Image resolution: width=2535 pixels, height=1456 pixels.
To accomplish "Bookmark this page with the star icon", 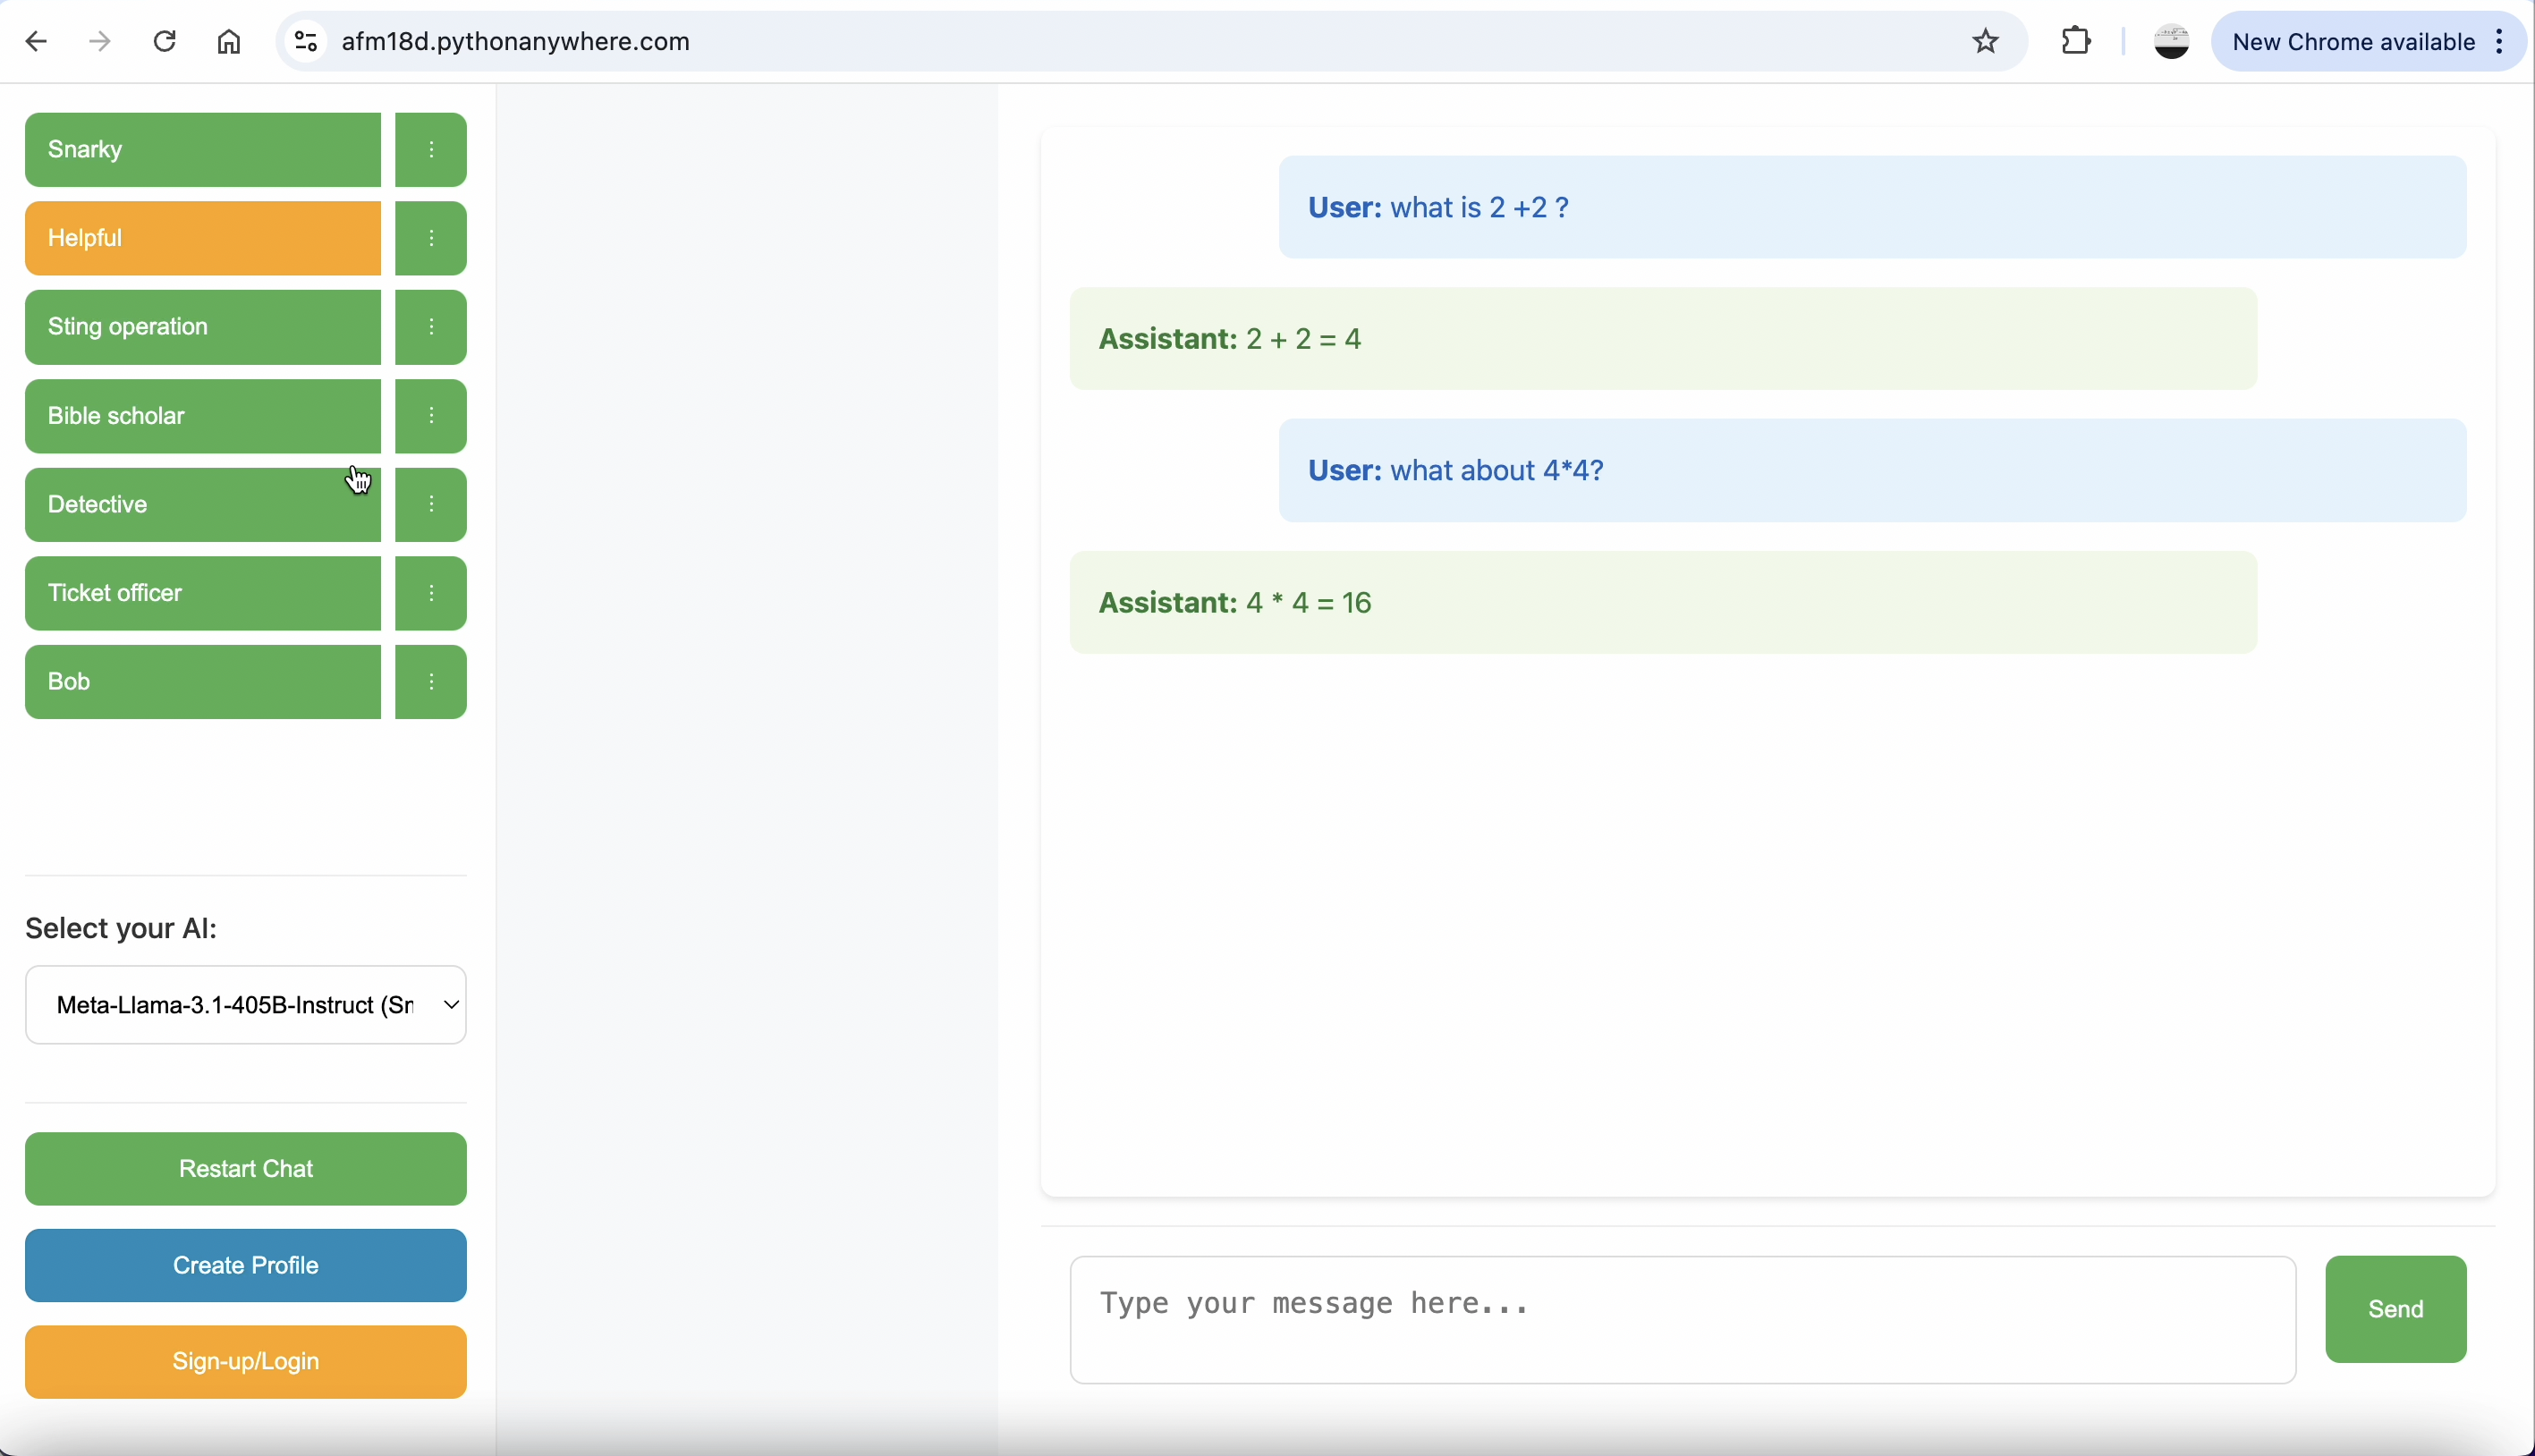I will point(1986,42).
